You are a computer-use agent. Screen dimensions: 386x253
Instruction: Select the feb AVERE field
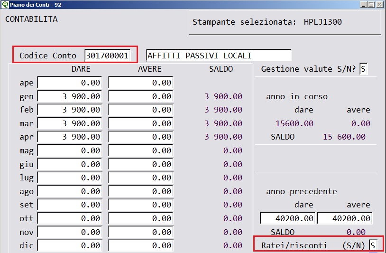141,110
